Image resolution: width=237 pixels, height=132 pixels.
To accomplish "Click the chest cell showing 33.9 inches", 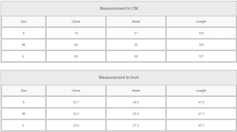I will tap(76, 125).
